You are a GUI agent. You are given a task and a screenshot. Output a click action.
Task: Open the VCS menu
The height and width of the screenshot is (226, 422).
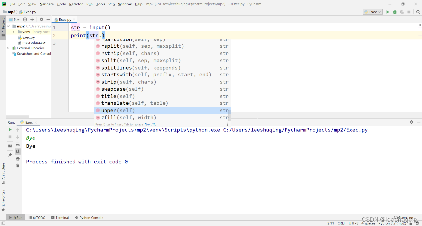112,4
